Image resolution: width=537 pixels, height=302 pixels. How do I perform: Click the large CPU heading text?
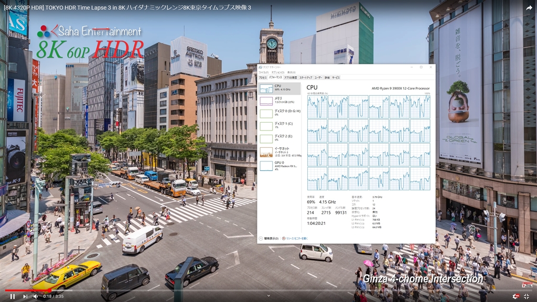312,88
